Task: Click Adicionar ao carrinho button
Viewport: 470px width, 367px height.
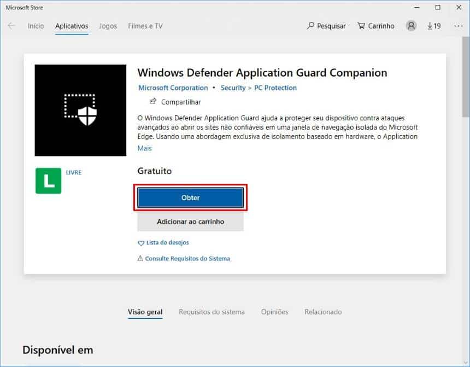Action: click(190, 222)
